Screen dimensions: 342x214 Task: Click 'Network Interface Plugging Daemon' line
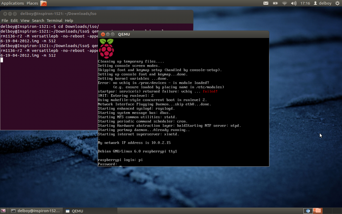tap(154, 104)
